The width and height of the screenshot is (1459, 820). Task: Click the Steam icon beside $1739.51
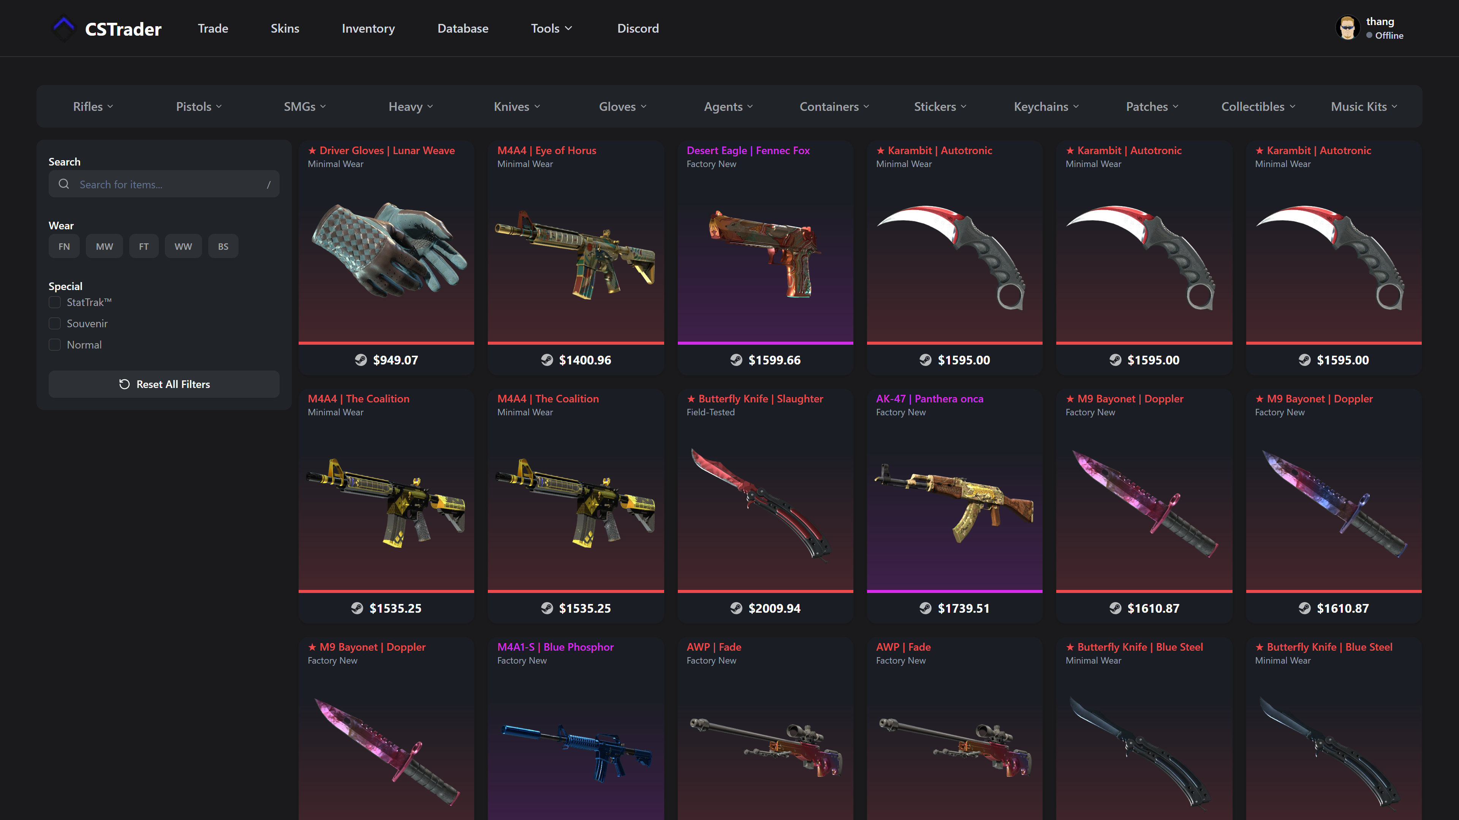click(925, 608)
